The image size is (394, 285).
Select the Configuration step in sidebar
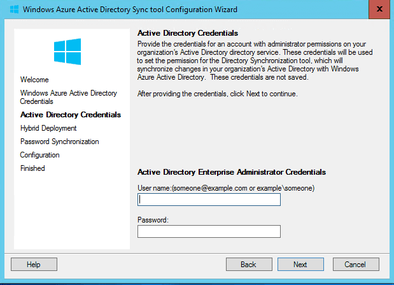coord(39,155)
